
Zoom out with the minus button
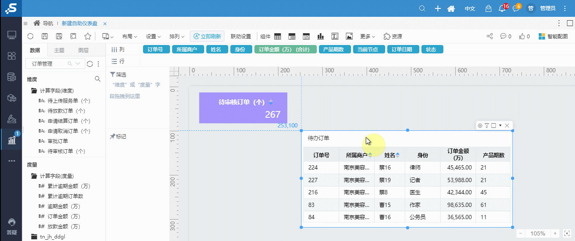click(521, 233)
